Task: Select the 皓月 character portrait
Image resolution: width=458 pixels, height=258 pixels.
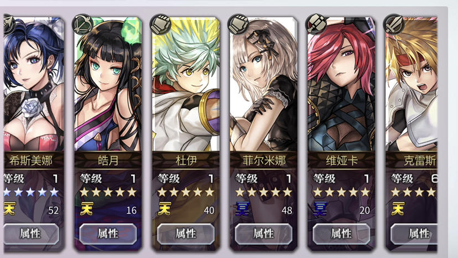Action: [x=108, y=84]
